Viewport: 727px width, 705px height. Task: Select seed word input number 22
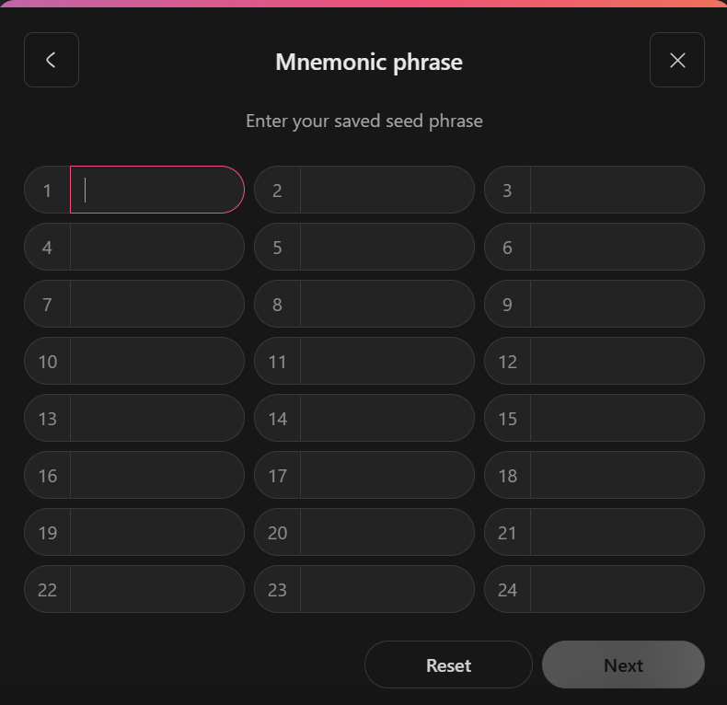pyautogui.click(x=156, y=590)
